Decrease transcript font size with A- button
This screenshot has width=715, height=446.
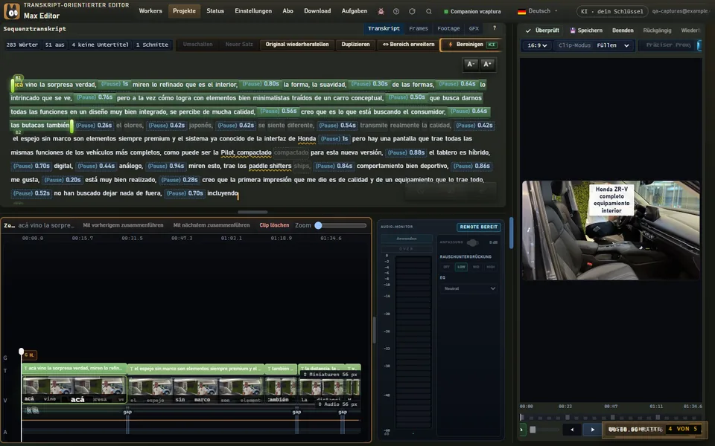(x=471, y=64)
